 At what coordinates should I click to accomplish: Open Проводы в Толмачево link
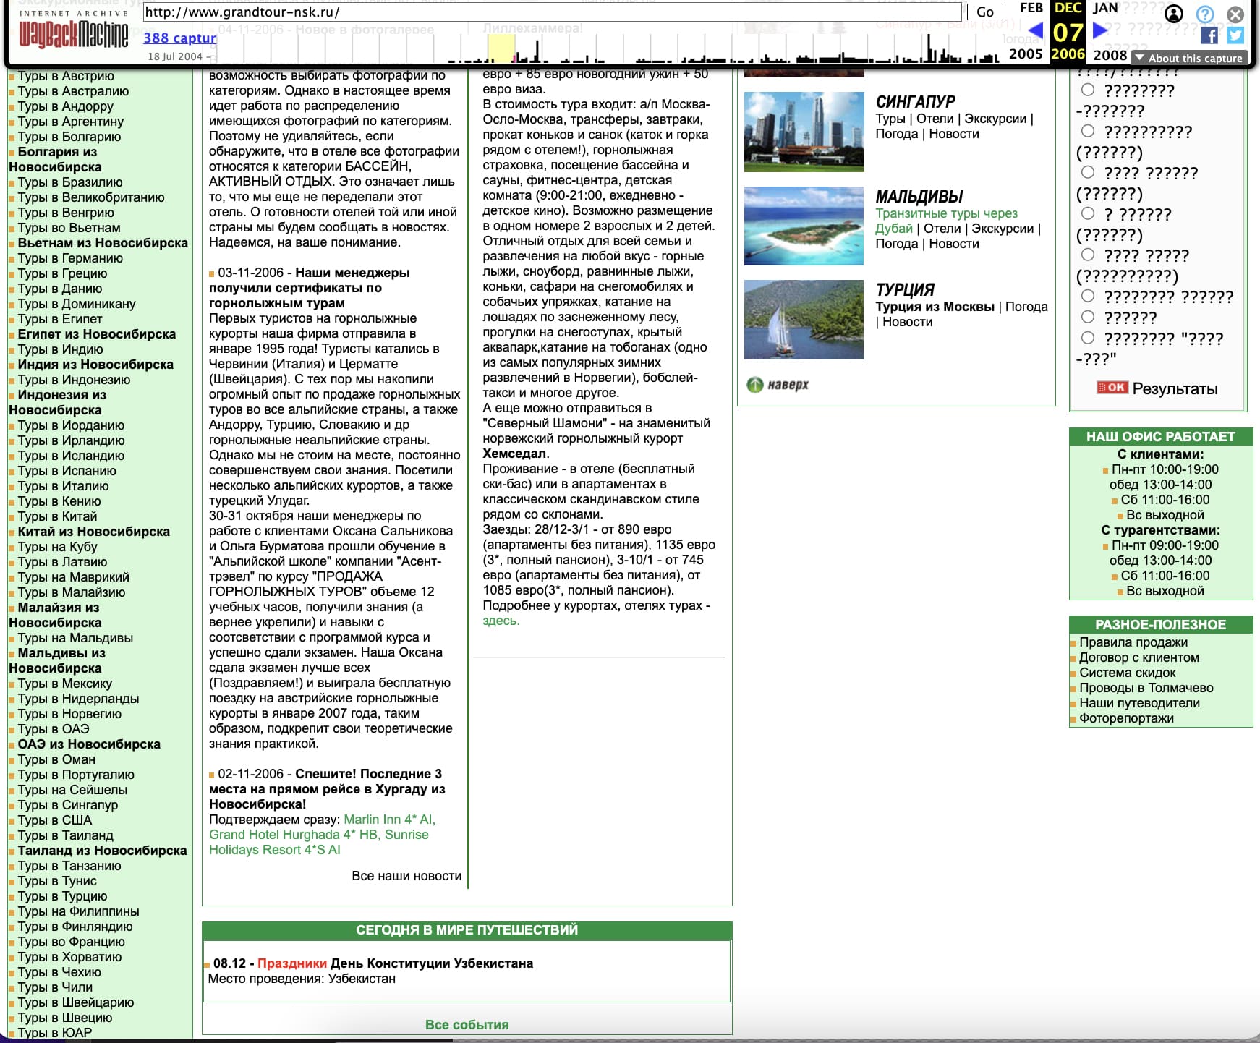click(1146, 688)
